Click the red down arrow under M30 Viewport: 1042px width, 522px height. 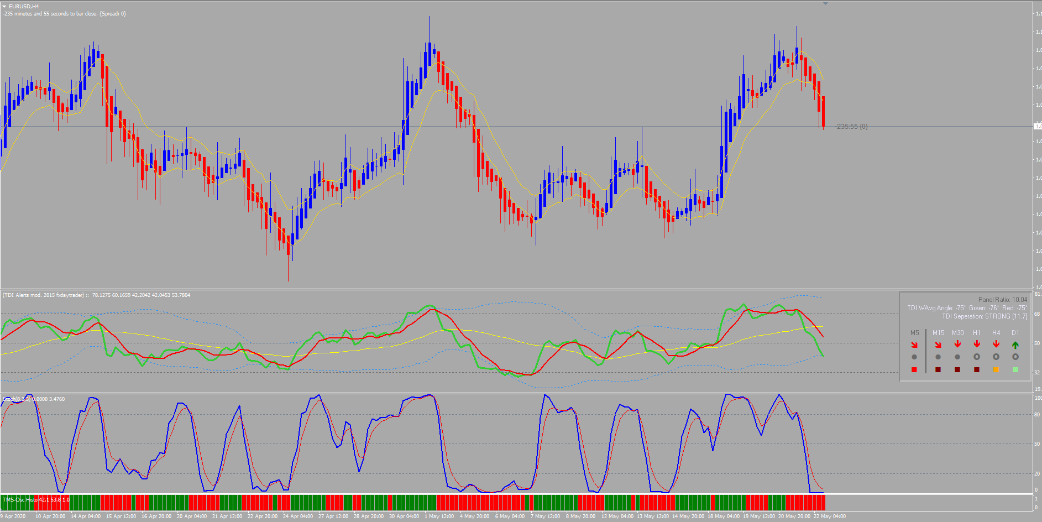point(958,344)
